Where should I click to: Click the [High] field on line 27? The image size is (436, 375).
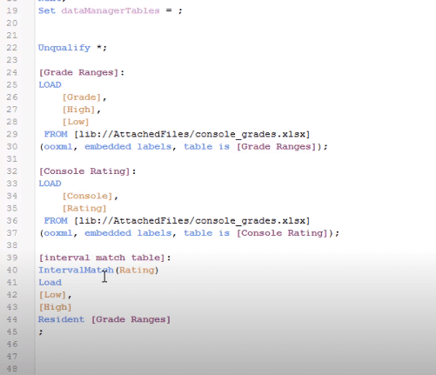pyautogui.click(x=78, y=110)
